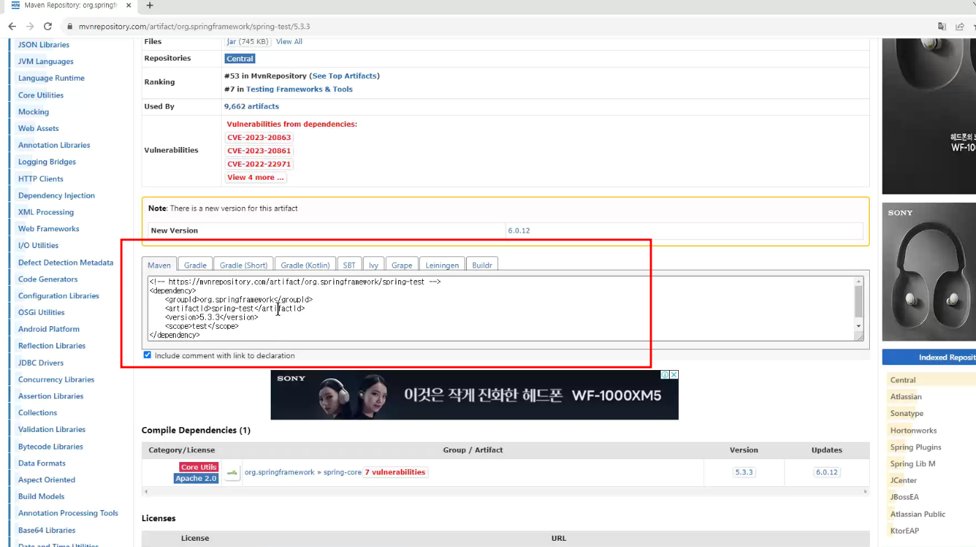The width and height of the screenshot is (976, 547).
Task: Click the View All files link
Action: click(289, 42)
